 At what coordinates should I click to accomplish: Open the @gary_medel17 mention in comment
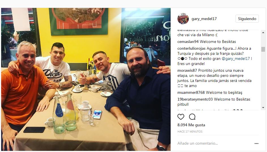click(x=236, y=59)
